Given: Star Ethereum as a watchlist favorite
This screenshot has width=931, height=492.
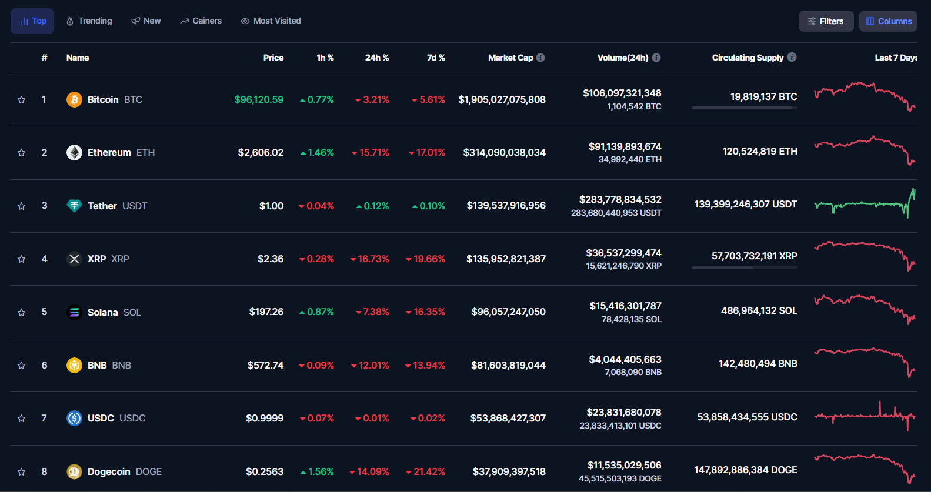Looking at the screenshot, I should point(21,153).
